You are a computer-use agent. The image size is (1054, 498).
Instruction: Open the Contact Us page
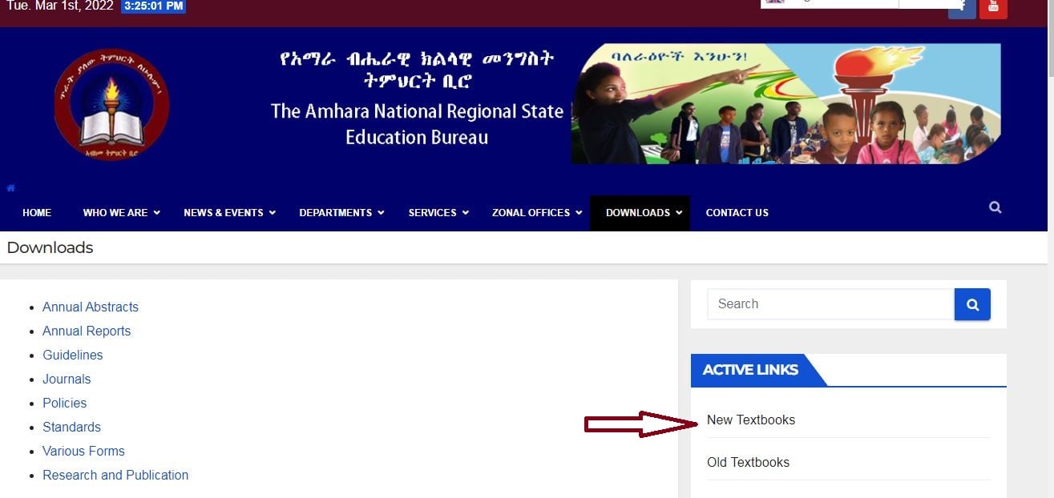tap(737, 213)
